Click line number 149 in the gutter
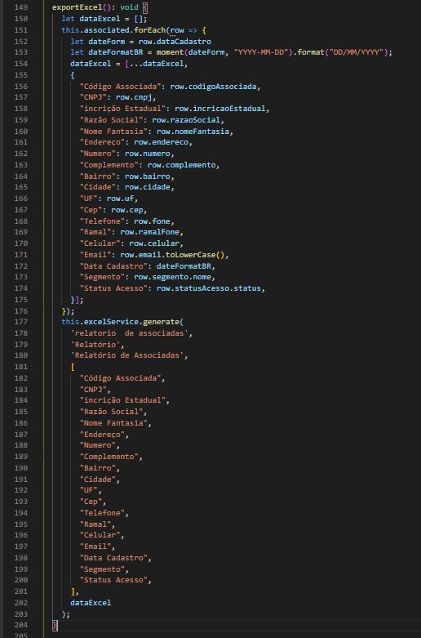421x638 pixels. (x=20, y=7)
